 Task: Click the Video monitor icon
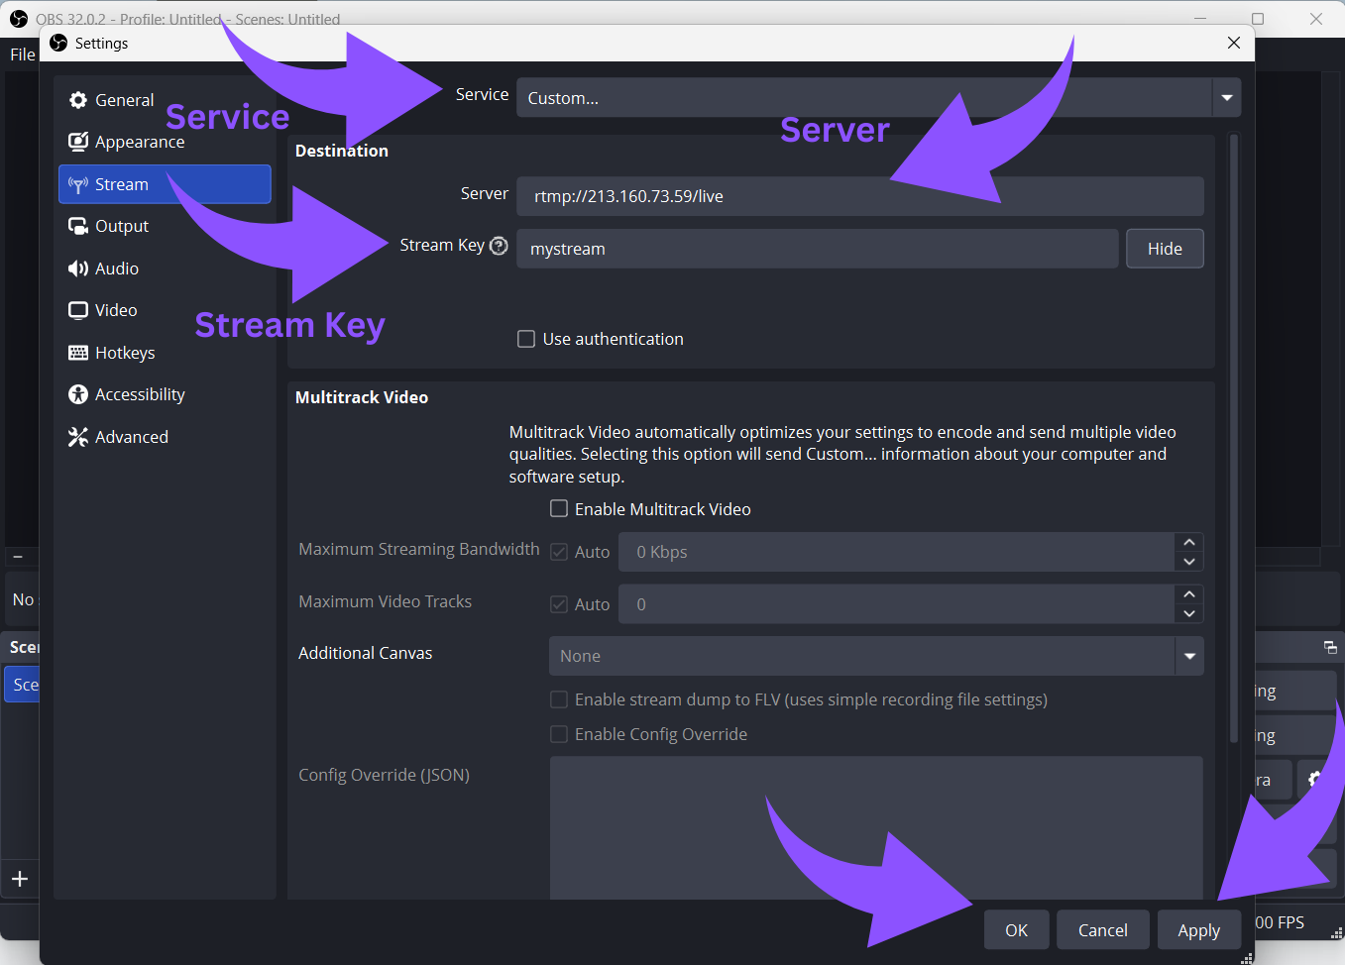78,310
